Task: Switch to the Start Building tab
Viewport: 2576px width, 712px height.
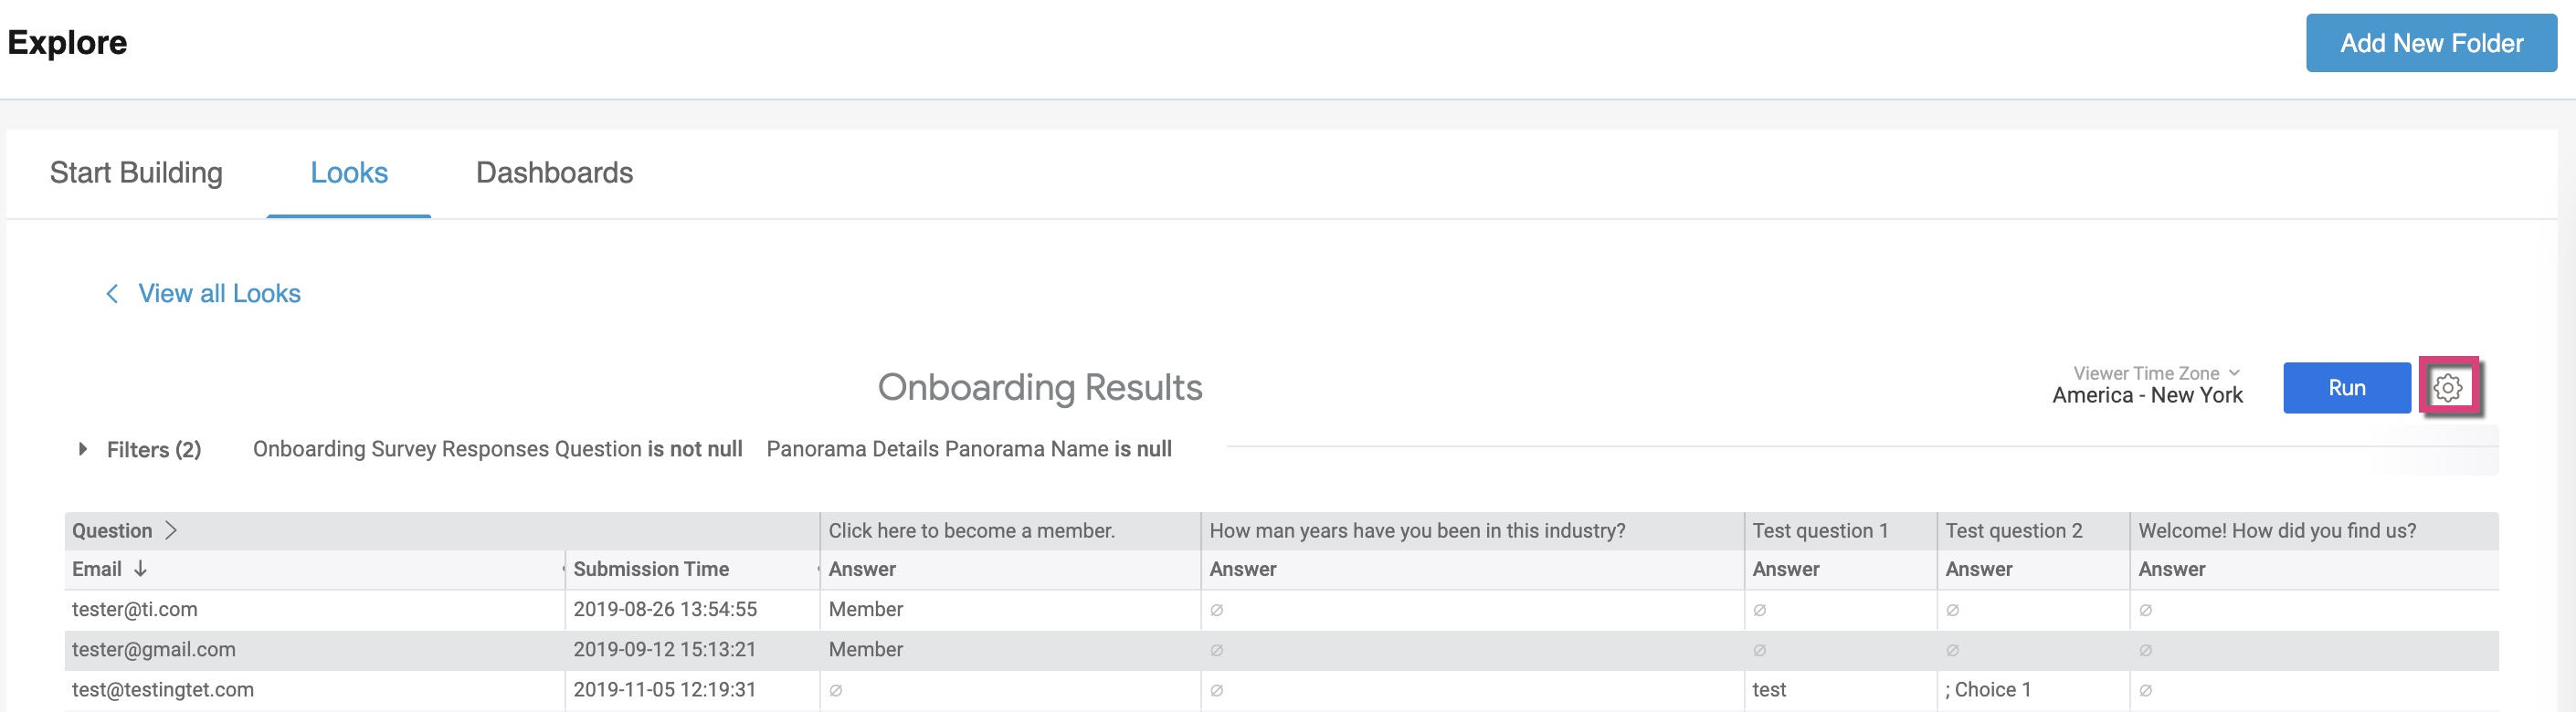Action: click(136, 173)
